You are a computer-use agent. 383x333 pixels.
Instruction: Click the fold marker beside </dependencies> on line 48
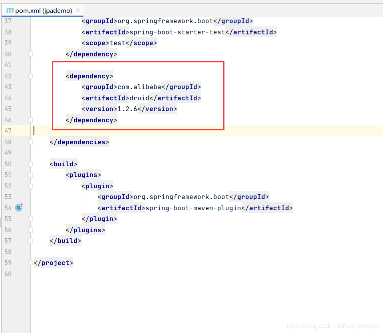[x=30, y=142]
